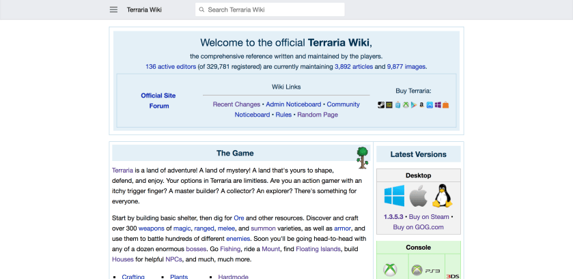This screenshot has height=279, width=573.
Task: Open the Buy on Steam link
Action: [x=430, y=217]
